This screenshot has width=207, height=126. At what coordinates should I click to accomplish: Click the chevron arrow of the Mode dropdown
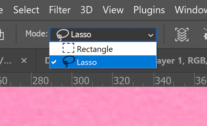point(151,35)
